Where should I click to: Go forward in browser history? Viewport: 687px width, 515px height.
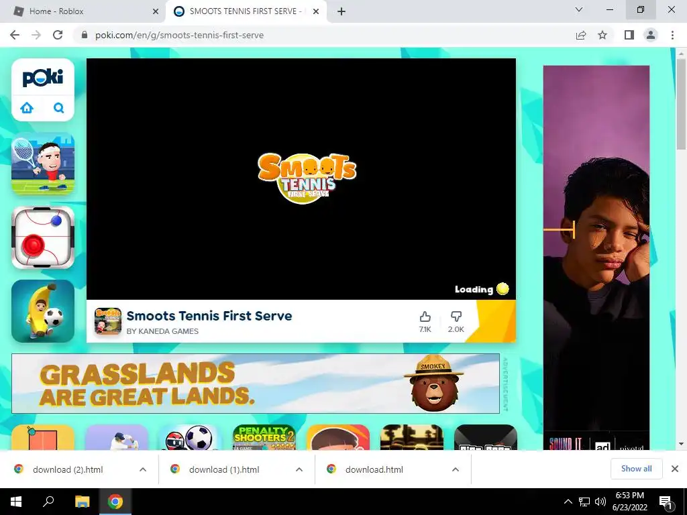pos(36,35)
